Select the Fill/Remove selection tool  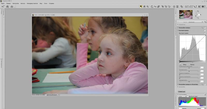click(x=203, y=6)
